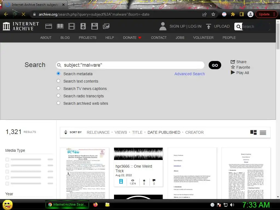Open the Software (floppy disk) media icon

94,26
